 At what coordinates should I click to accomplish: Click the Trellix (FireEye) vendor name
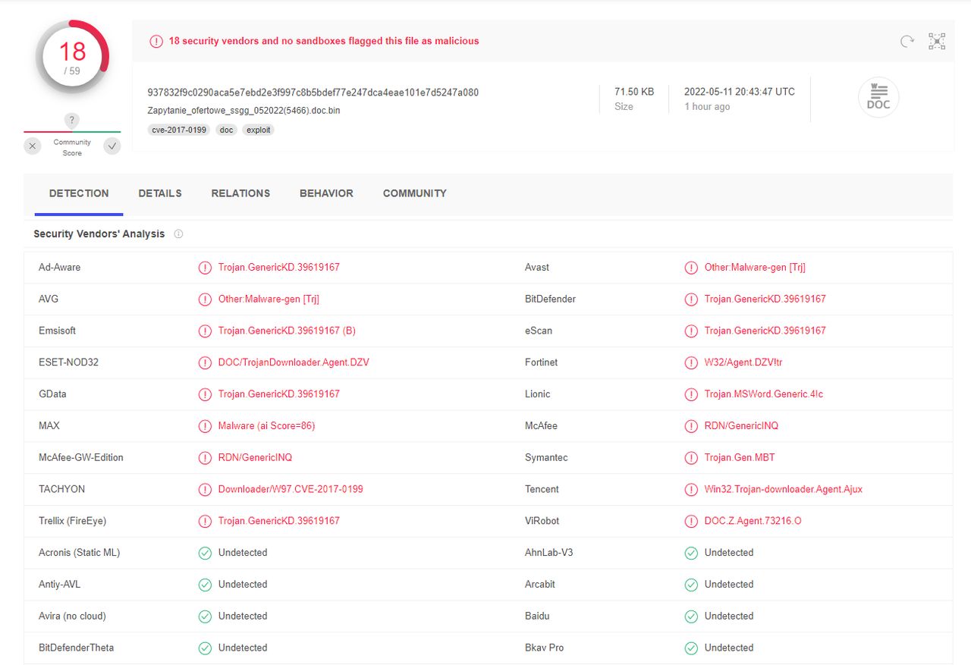[73, 521]
